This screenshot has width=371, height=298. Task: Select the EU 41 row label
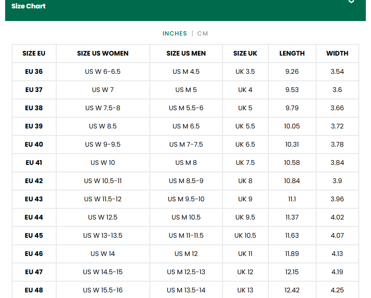[x=34, y=163]
